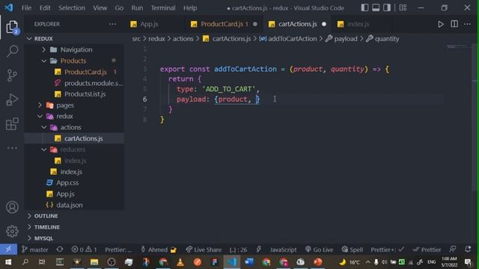
Task: Open the Accounts menu icon
Action: pyautogui.click(x=12, y=207)
